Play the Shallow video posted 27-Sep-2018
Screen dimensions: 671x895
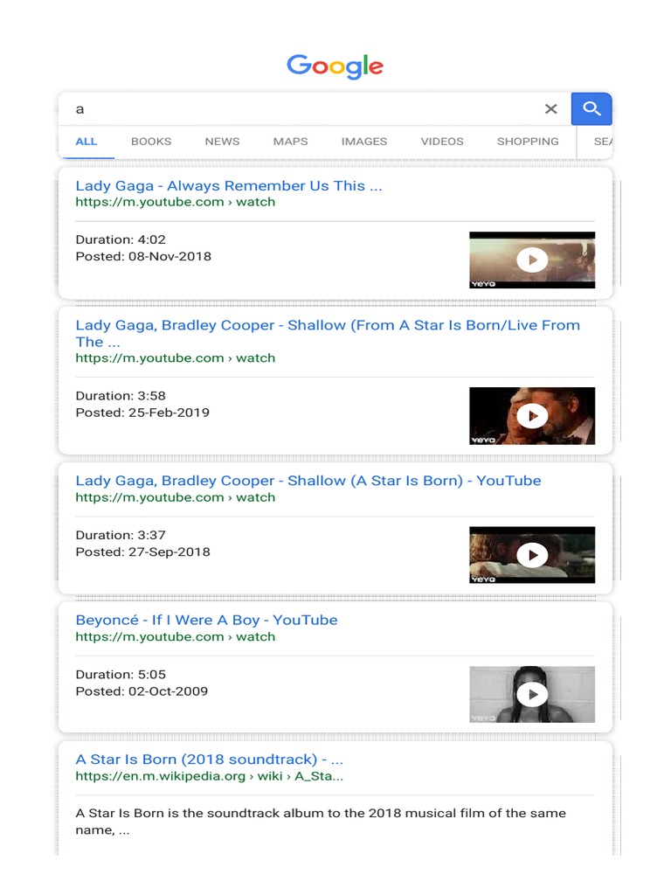(x=532, y=555)
